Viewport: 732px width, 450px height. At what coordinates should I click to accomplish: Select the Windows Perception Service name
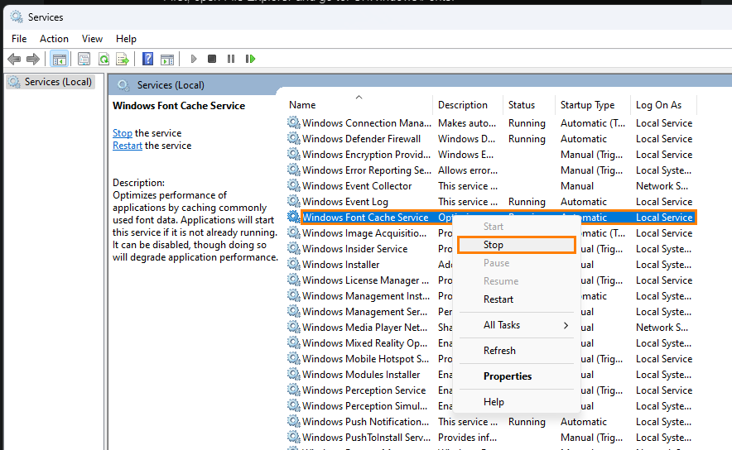click(x=364, y=390)
